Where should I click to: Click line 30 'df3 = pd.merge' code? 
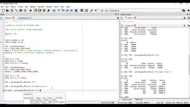(x=20, y=82)
